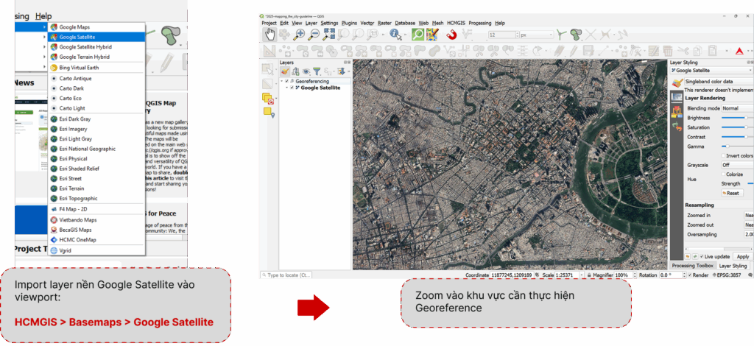The image size is (754, 346).
Task: Enable the Colorize checkbox
Action: [724, 174]
